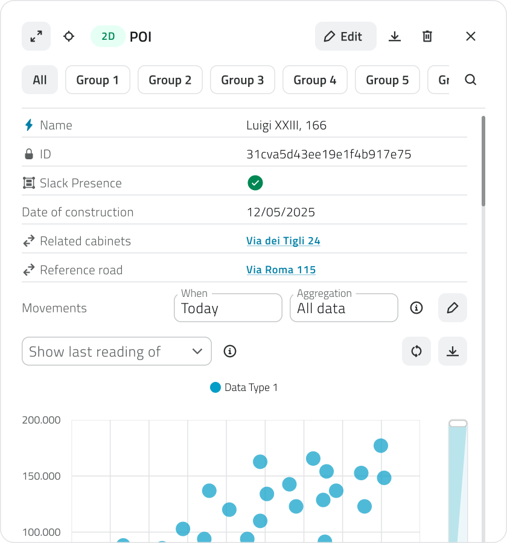Download the POI using header download icon

tap(395, 36)
